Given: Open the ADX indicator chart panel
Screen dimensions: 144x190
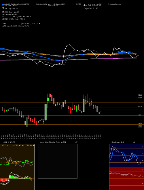Looking at the screenshot, I should pyautogui.click(x=17, y=155).
